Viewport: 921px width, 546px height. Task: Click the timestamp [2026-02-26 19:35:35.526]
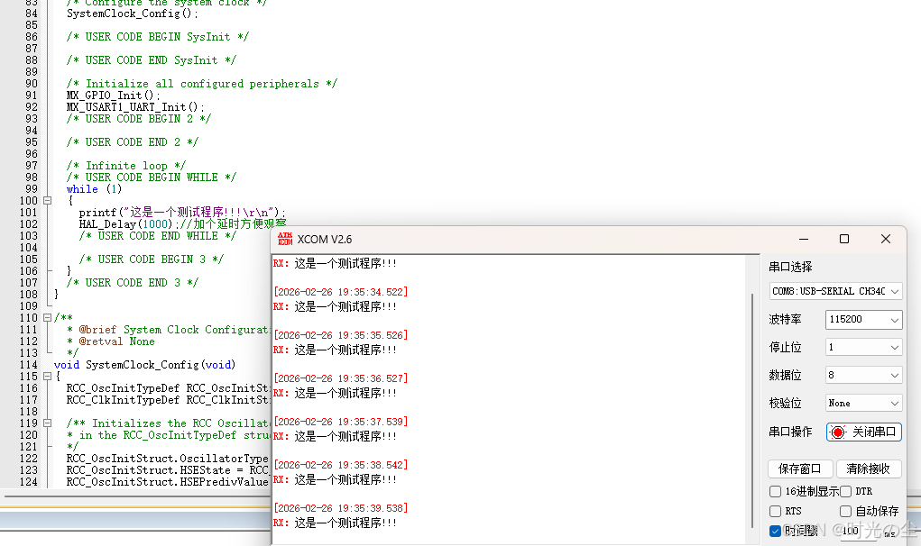click(341, 335)
